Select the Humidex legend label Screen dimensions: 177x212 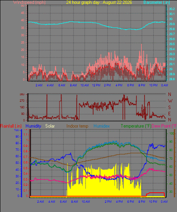[x=102, y=126]
